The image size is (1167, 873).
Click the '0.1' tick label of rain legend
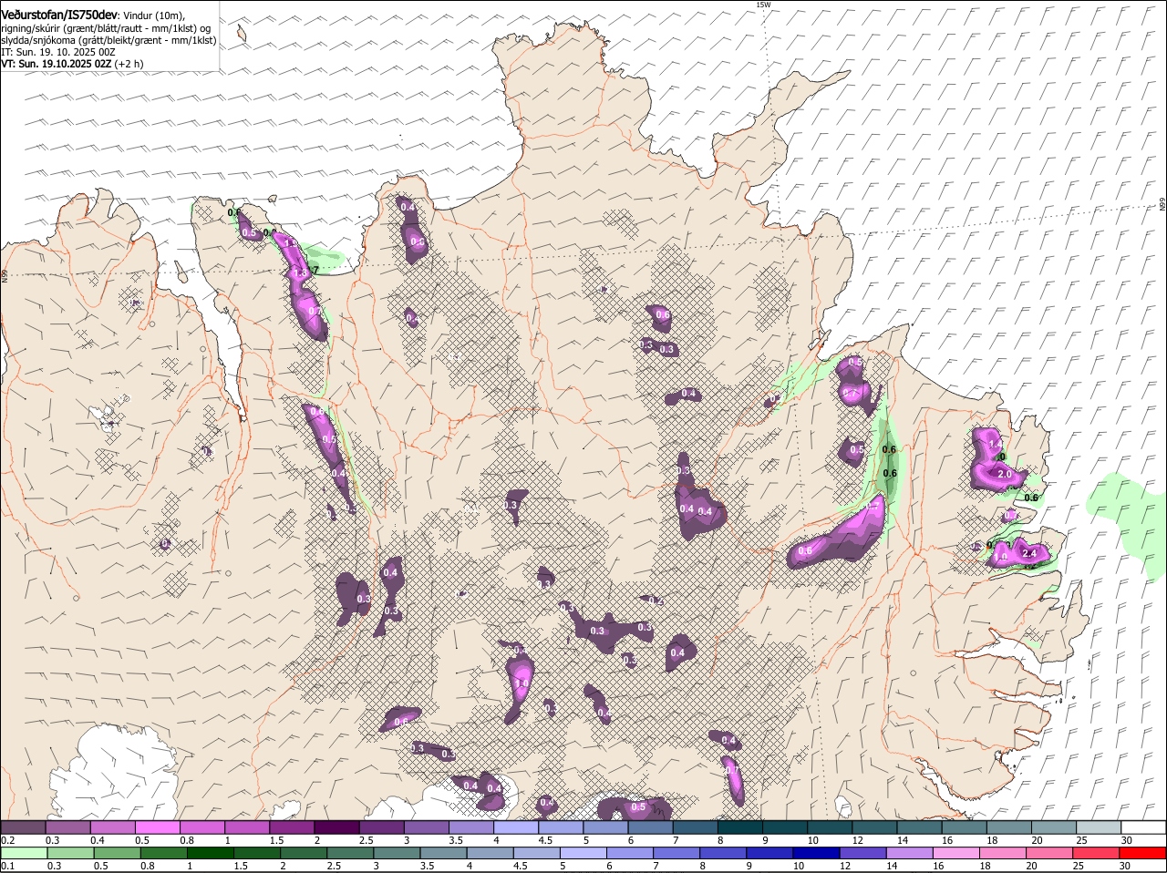pos(7,866)
